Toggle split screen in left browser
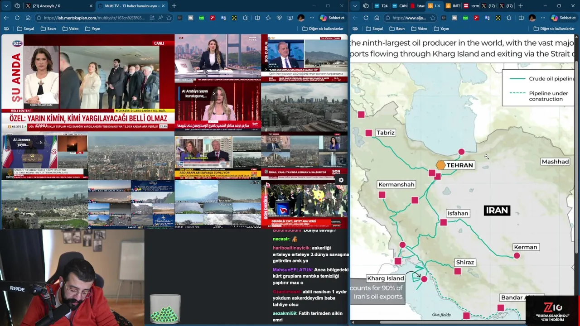 click(257, 18)
